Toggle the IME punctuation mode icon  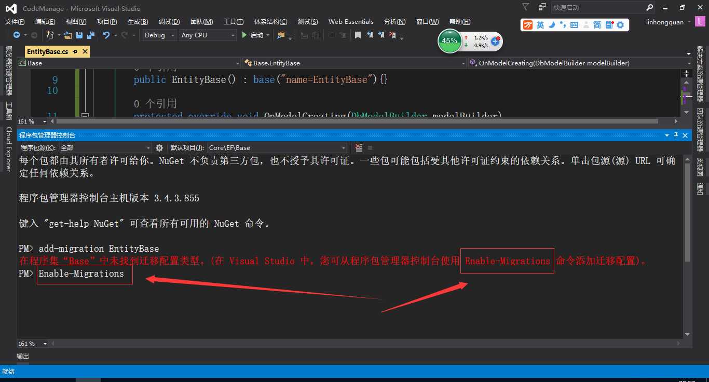(x=564, y=25)
